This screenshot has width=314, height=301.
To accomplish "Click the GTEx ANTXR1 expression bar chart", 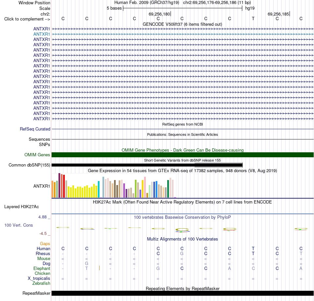I will pyautogui.click(x=114, y=186).
